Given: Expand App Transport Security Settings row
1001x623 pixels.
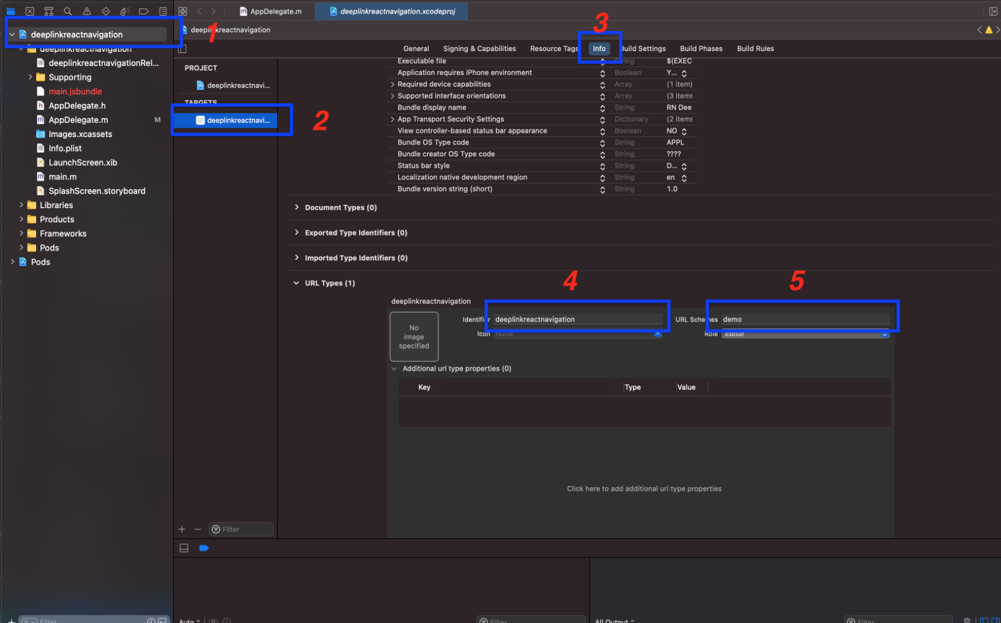Looking at the screenshot, I should (x=392, y=119).
